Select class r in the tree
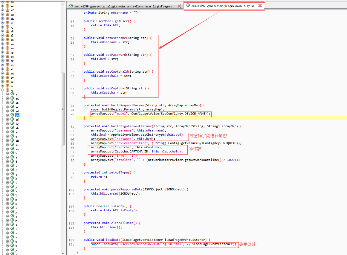This screenshot has height=255, width=347. tap(16, 221)
